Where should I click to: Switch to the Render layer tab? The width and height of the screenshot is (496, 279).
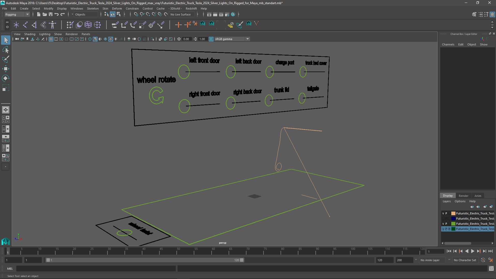tap(463, 196)
